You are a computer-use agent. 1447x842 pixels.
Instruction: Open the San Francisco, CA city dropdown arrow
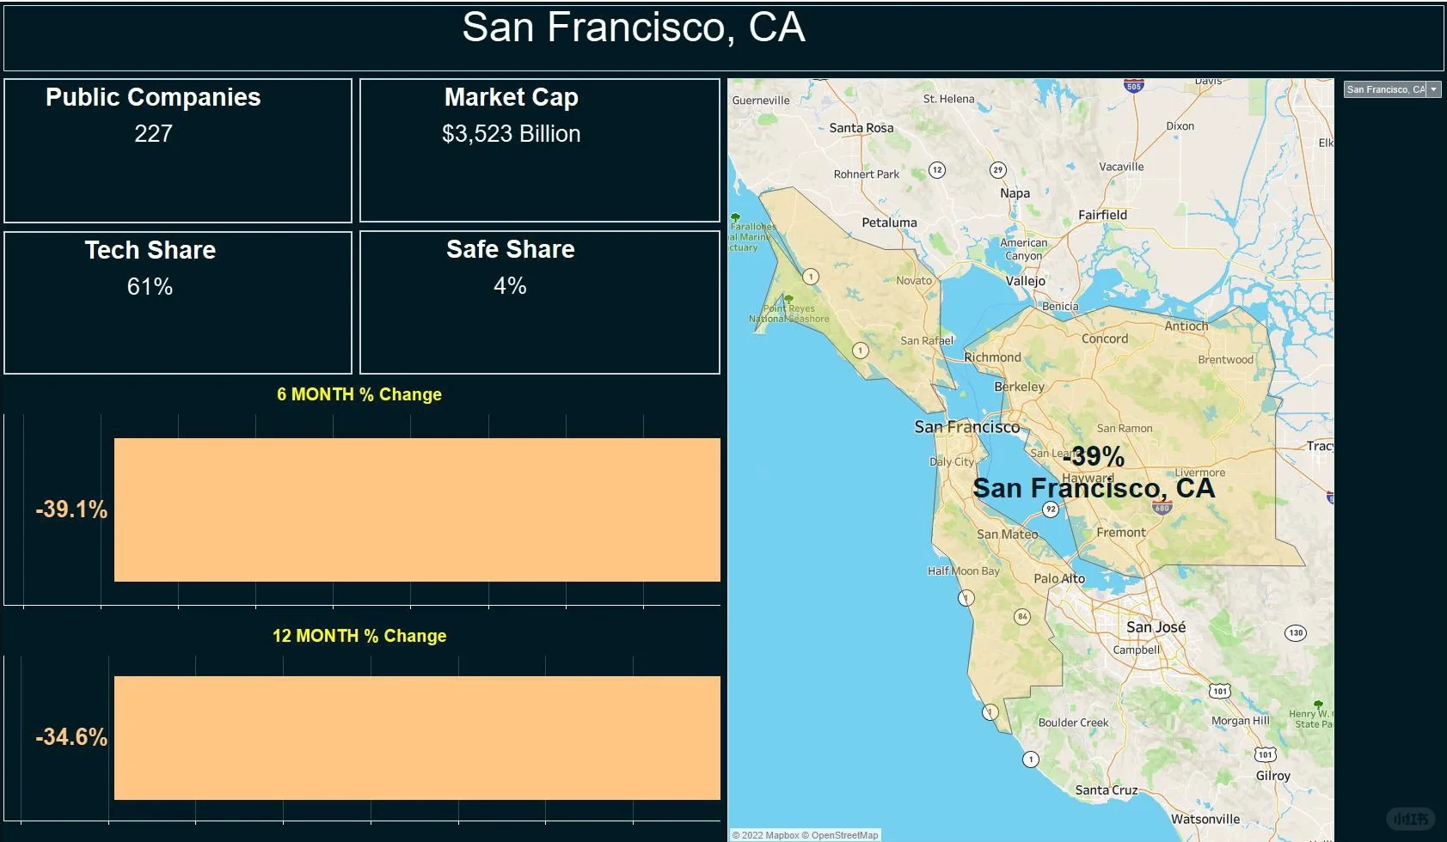(1433, 89)
